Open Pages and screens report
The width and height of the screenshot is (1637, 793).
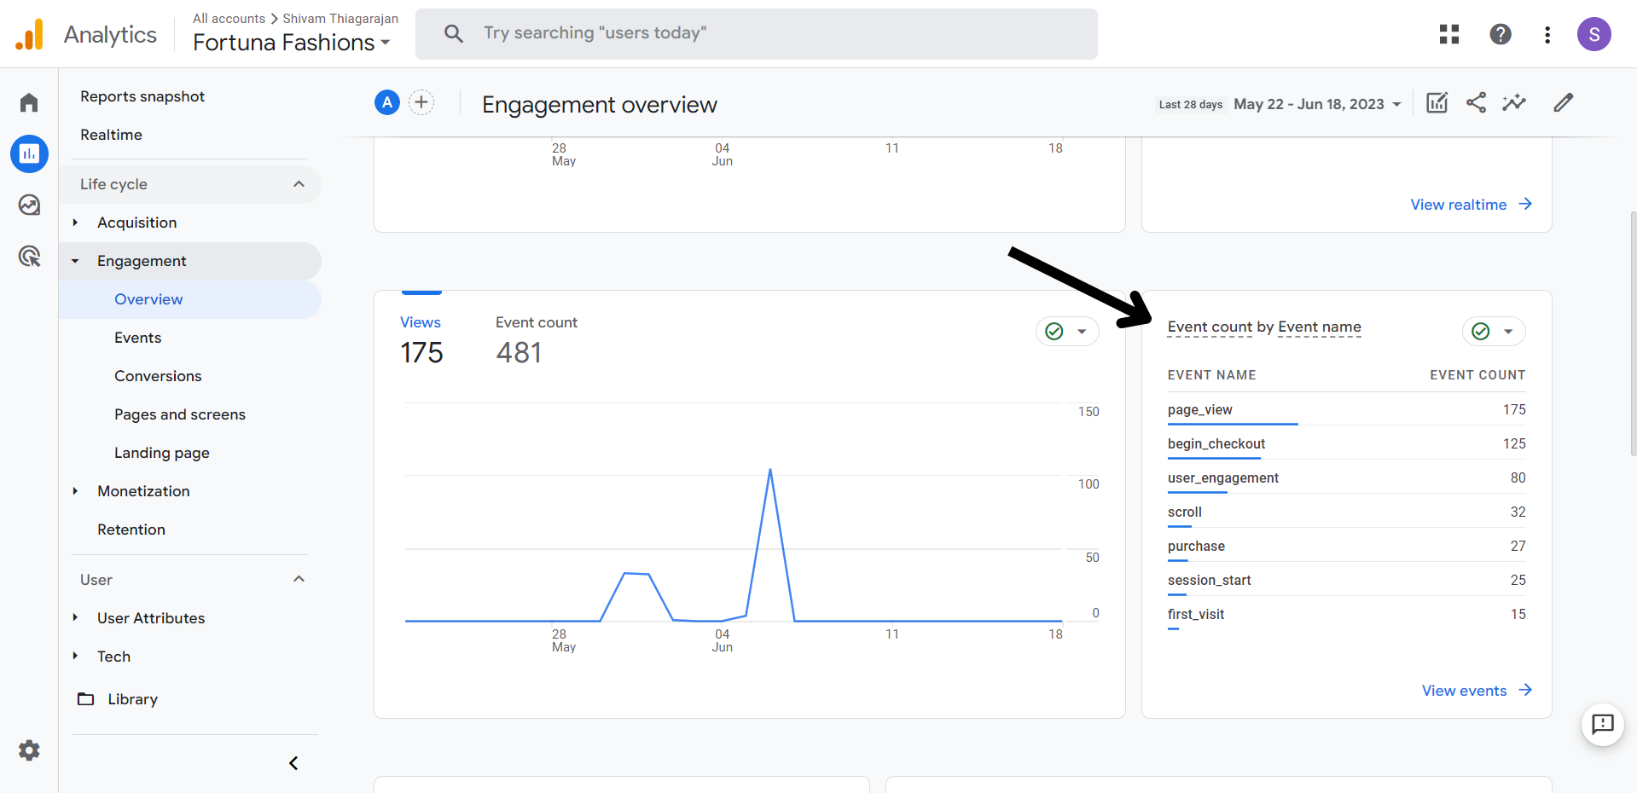tap(180, 414)
